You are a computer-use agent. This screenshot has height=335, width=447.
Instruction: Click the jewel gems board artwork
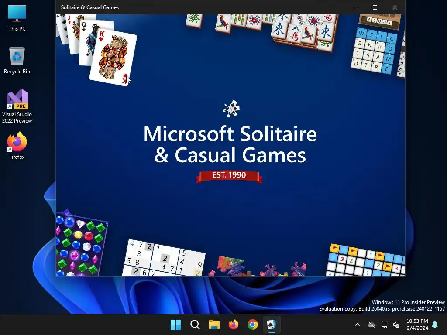click(82, 243)
